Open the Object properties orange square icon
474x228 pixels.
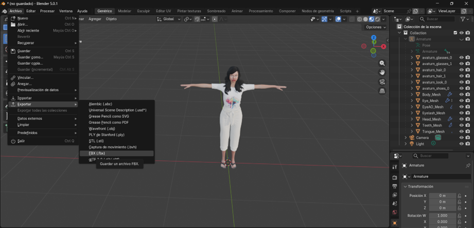pos(395,223)
